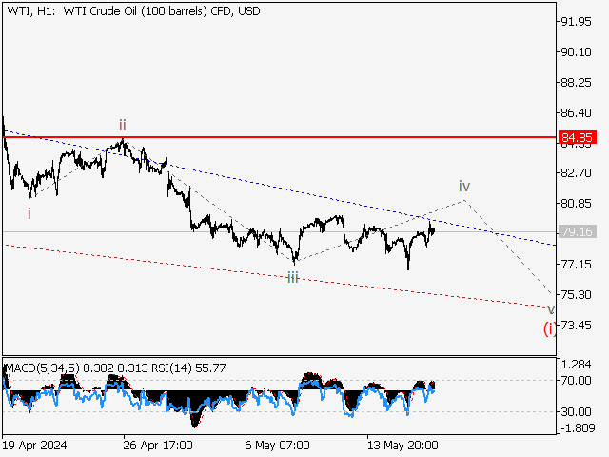Click the wave label 'i' below the first low
This screenshot has width=609, height=457.
click(29, 213)
